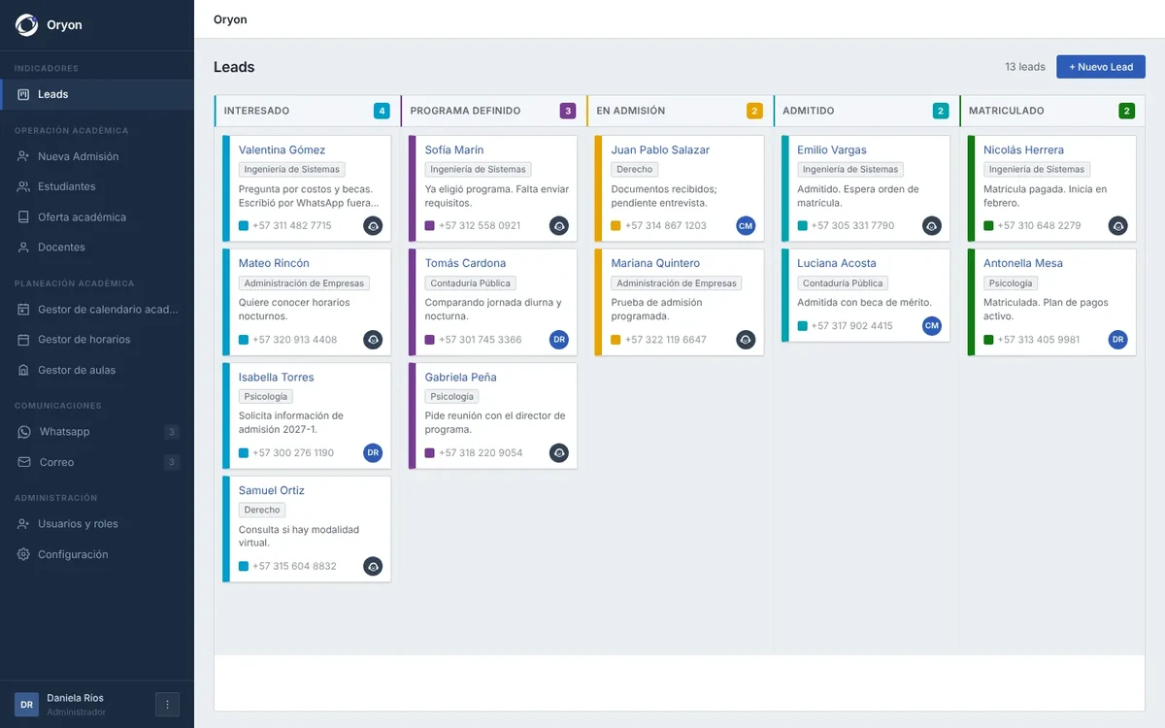Open Gestor de horarios
This screenshot has width=1165, height=728.
point(97,340)
